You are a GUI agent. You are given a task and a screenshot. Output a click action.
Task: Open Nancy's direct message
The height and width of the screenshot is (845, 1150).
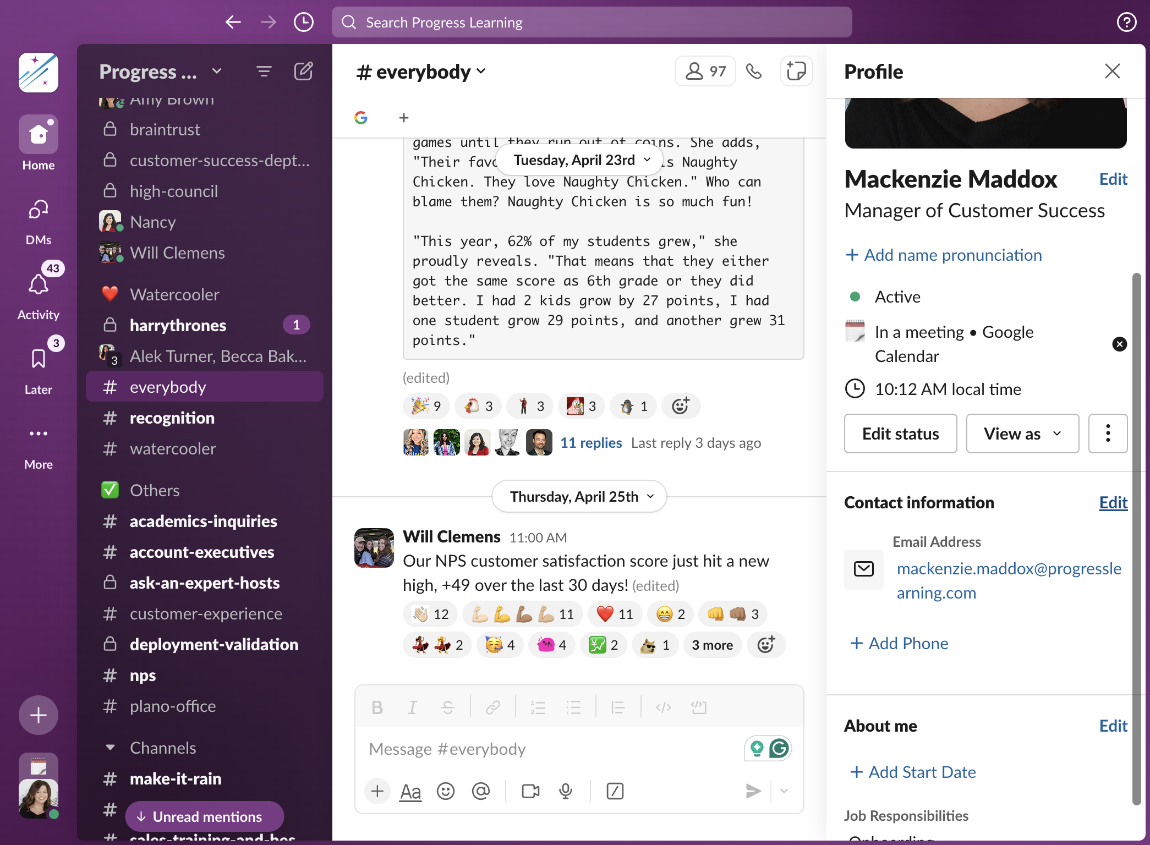point(205,222)
